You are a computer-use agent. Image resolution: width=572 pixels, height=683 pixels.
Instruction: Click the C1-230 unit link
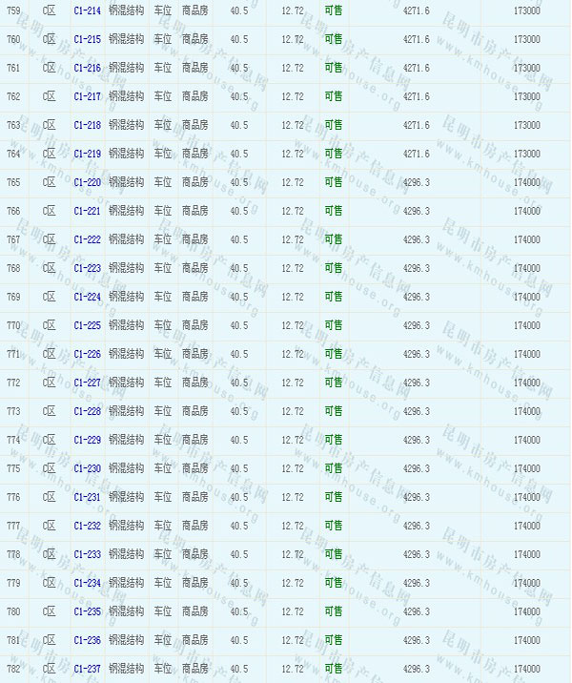(87, 468)
